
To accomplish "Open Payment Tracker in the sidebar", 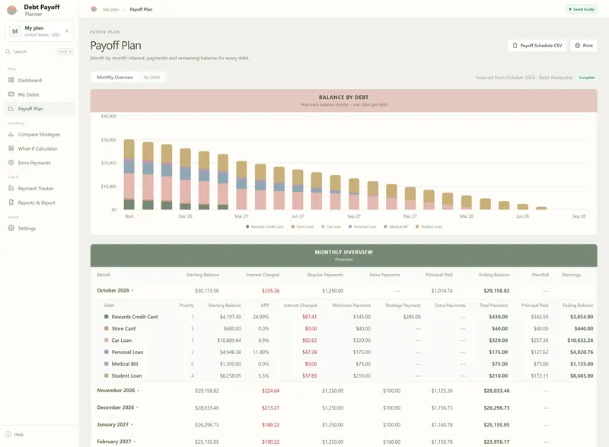I will (39, 188).
